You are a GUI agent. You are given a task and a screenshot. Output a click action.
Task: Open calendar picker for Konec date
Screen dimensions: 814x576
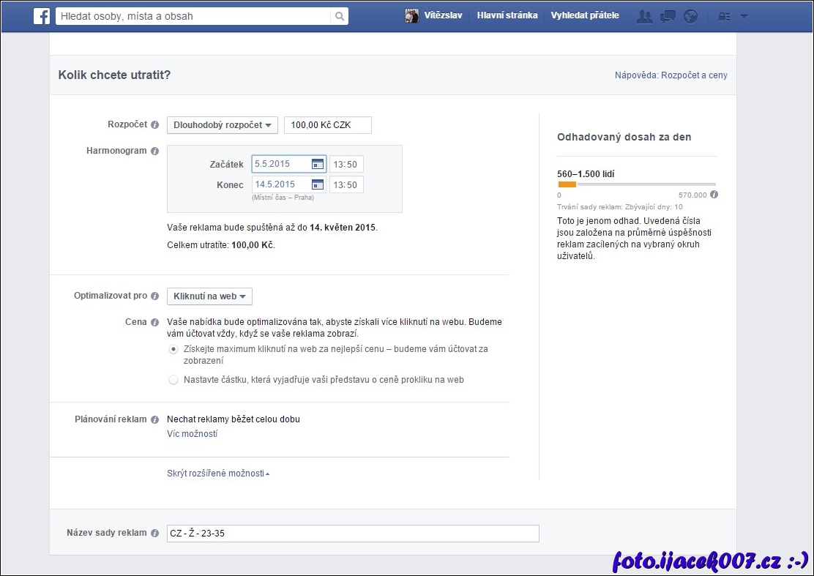click(x=318, y=184)
